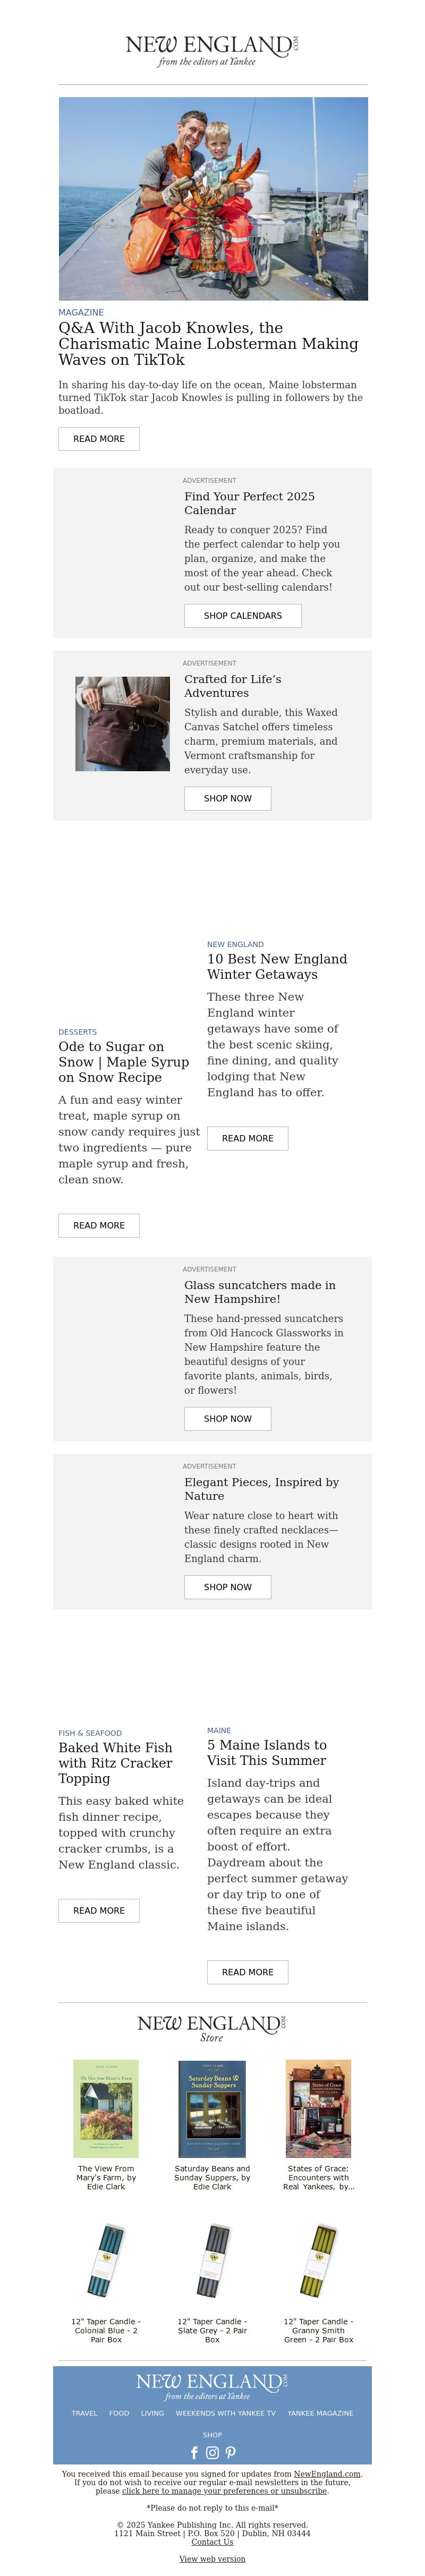Open the Instagram icon in footer
This screenshot has width=425, height=2576.
[x=212, y=2452]
